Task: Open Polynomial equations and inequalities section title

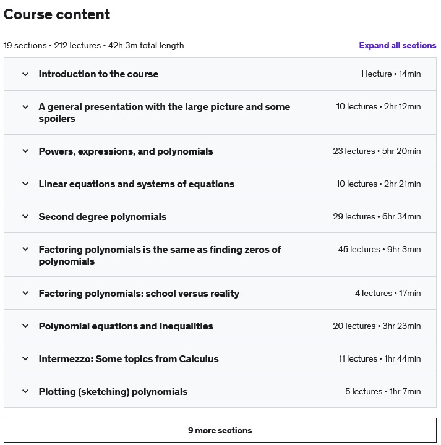Action: 126,326
